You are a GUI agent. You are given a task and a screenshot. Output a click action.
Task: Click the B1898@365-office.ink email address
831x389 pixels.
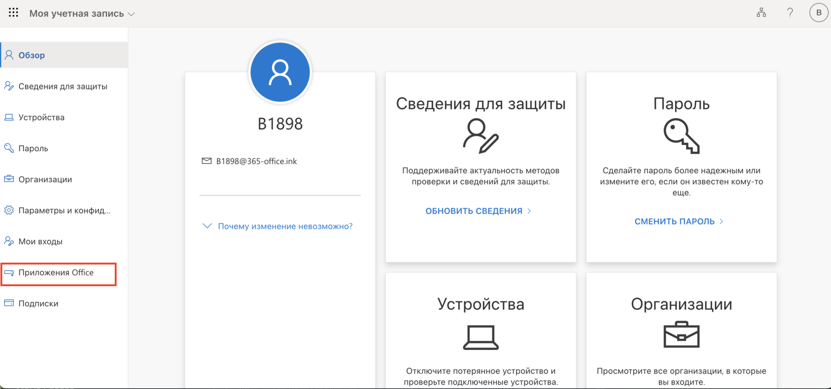tap(256, 161)
